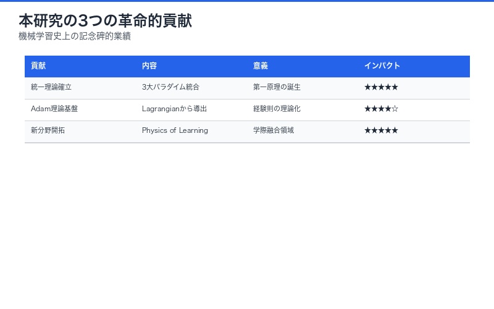Viewport: 494px width, 309px height.
Task: Select the インパクト column header
Action: coord(382,66)
